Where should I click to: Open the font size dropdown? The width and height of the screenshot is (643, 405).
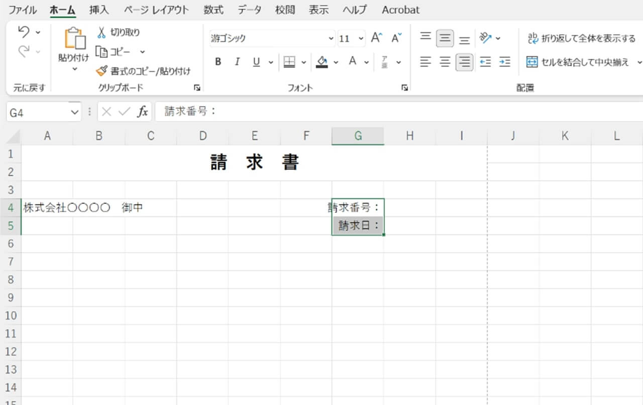[361, 39]
